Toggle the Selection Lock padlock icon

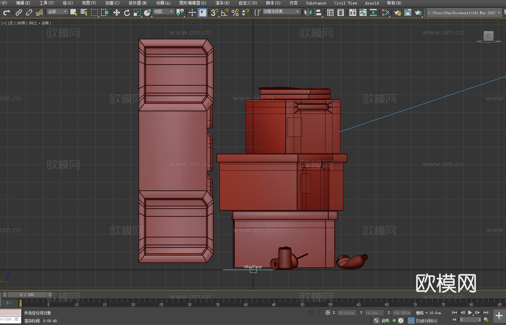319,313
